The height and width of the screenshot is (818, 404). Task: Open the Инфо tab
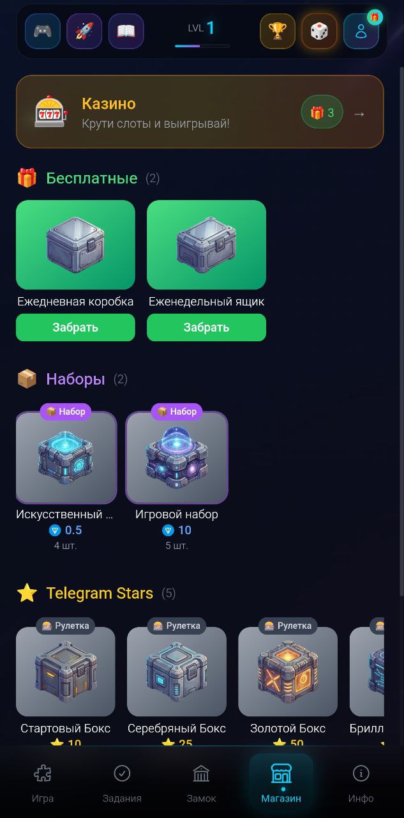361,783
